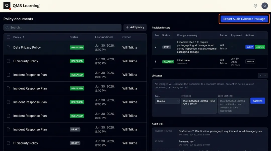Click the 'Expanded step 3' change summary
Image resolution: width=271 pixels, height=151 pixels.
[197, 47]
